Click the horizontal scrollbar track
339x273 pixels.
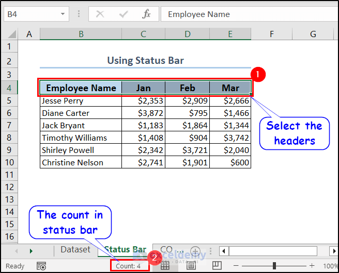[273, 251]
